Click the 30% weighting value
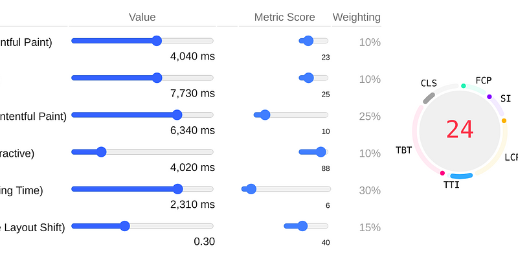Screen dimensions: 518x259 pos(370,190)
